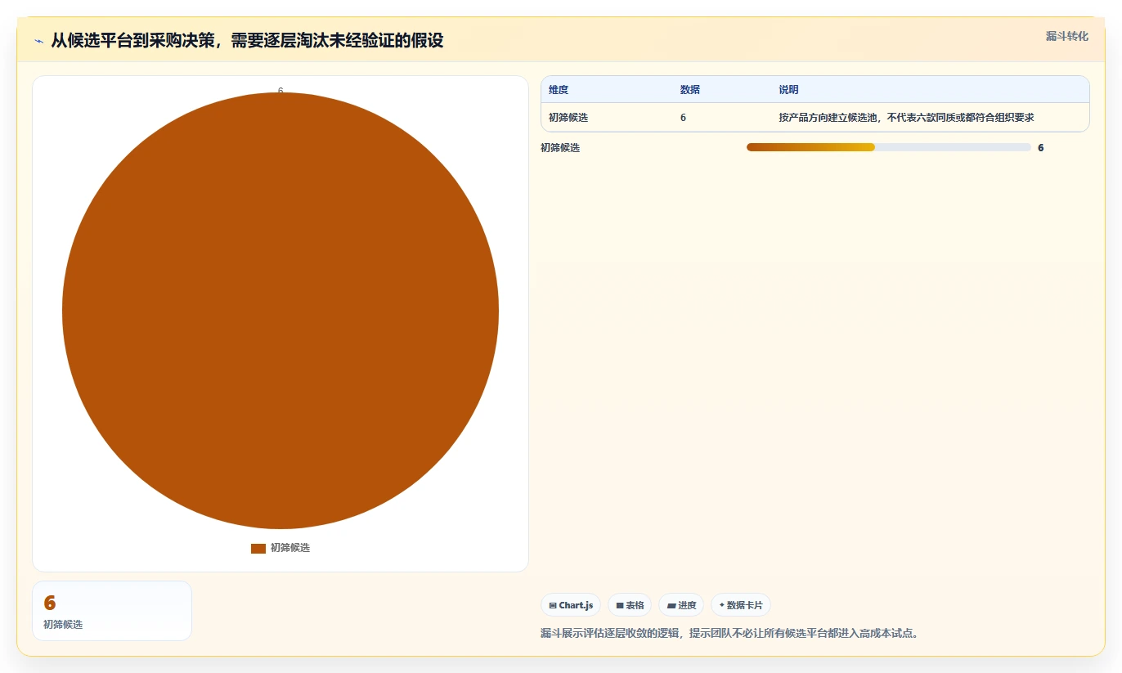Click the footer note 漏斗展示评估逐层收敛的逻辑
This screenshot has height=673, width=1122.
[x=729, y=634]
